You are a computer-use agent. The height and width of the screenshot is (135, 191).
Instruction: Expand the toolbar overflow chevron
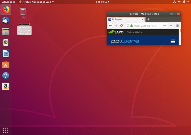(x=171, y=26)
